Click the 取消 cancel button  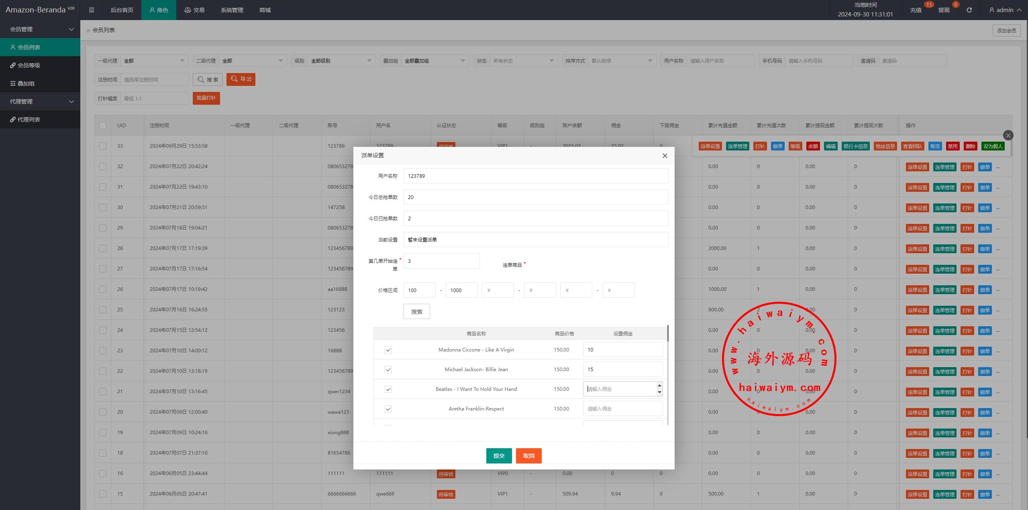[x=528, y=456]
